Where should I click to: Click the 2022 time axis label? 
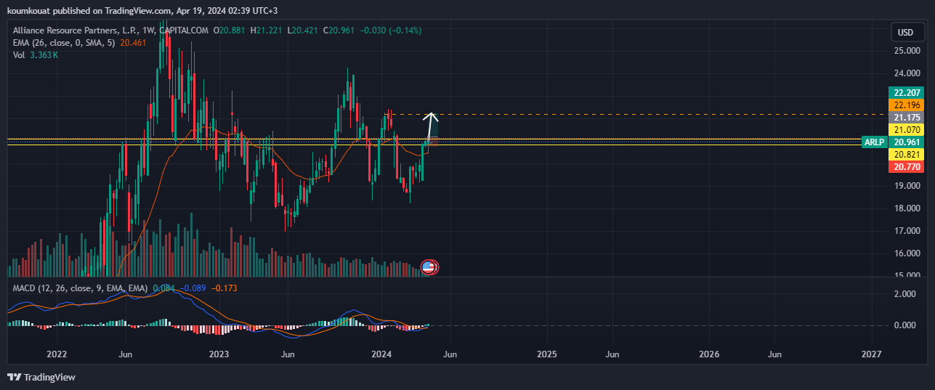57,354
